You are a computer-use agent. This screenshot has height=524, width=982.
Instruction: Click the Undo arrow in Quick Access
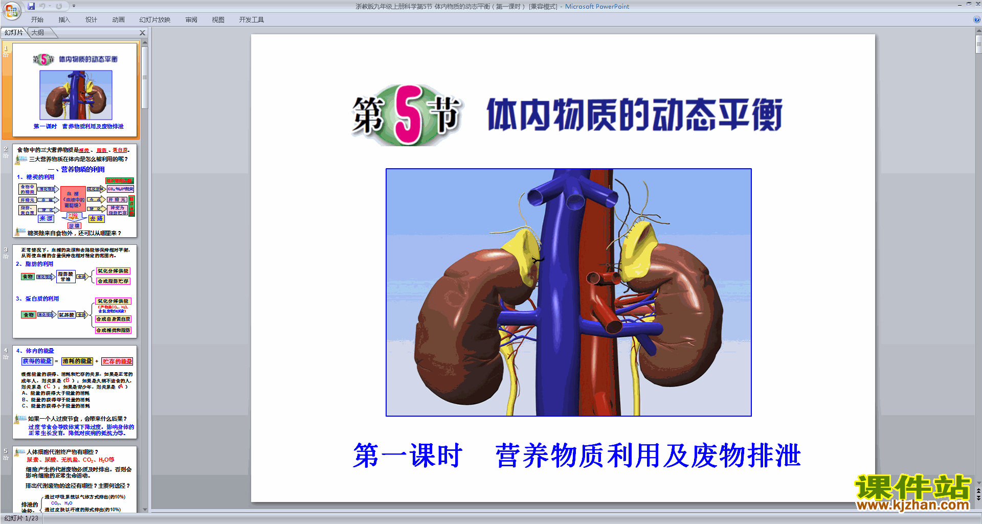pyautogui.click(x=42, y=6)
